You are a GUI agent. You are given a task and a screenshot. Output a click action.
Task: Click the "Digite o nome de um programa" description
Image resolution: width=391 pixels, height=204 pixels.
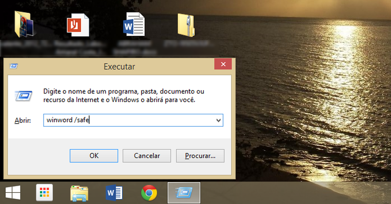coord(124,95)
